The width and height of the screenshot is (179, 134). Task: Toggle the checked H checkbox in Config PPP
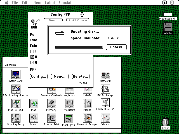click(32, 57)
